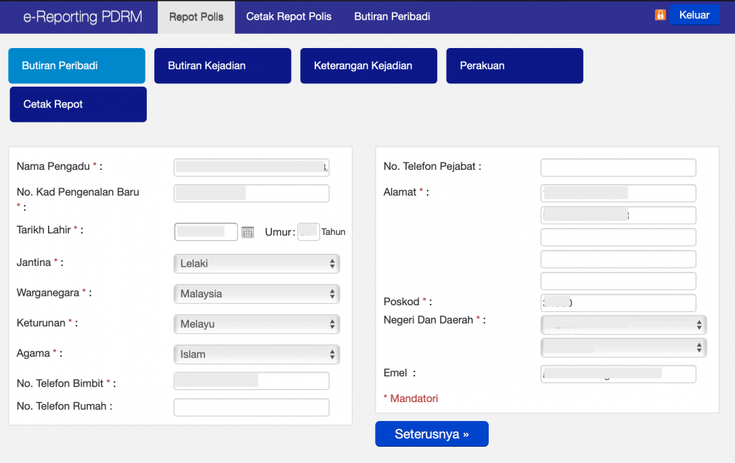The height and width of the screenshot is (463, 735).
Task: Expand the second Negeri Dan Daerah selector
Action: [x=623, y=347]
